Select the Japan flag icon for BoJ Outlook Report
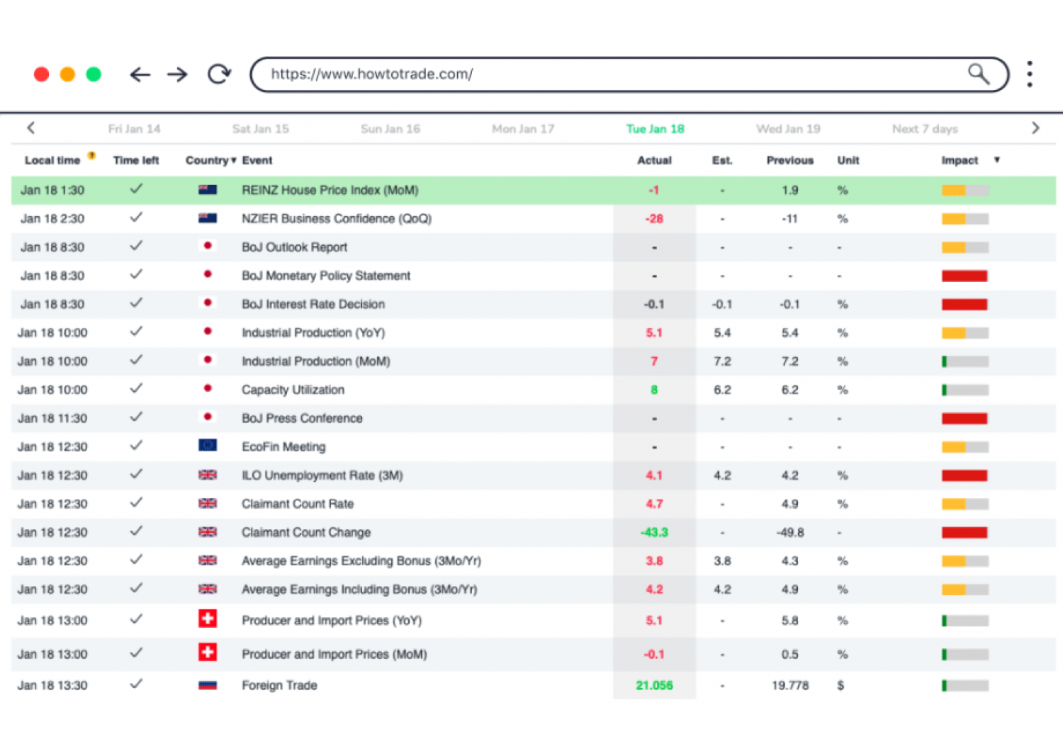This screenshot has height=744, width=1063. 207,247
